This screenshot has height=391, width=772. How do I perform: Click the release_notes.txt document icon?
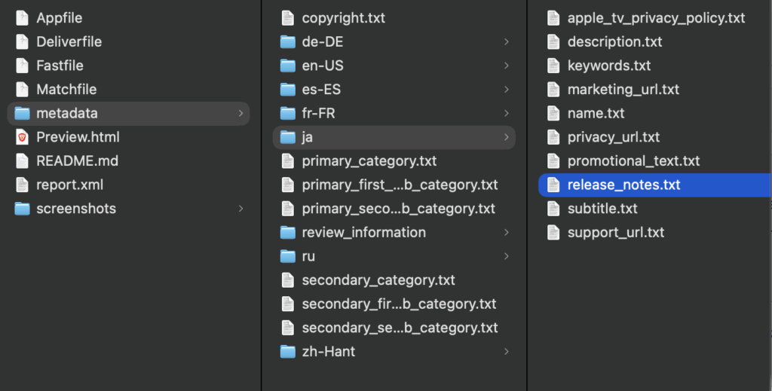coord(553,185)
